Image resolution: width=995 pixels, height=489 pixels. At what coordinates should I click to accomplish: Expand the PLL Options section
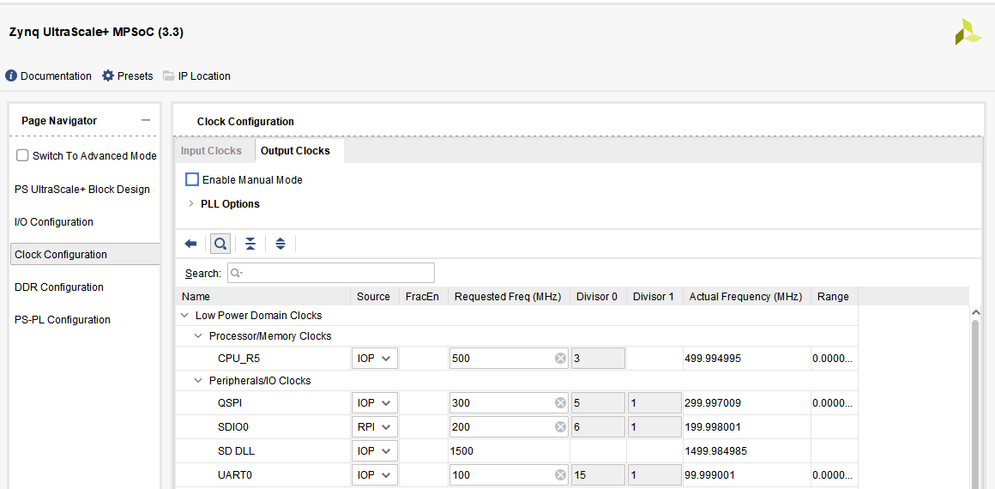click(x=190, y=204)
